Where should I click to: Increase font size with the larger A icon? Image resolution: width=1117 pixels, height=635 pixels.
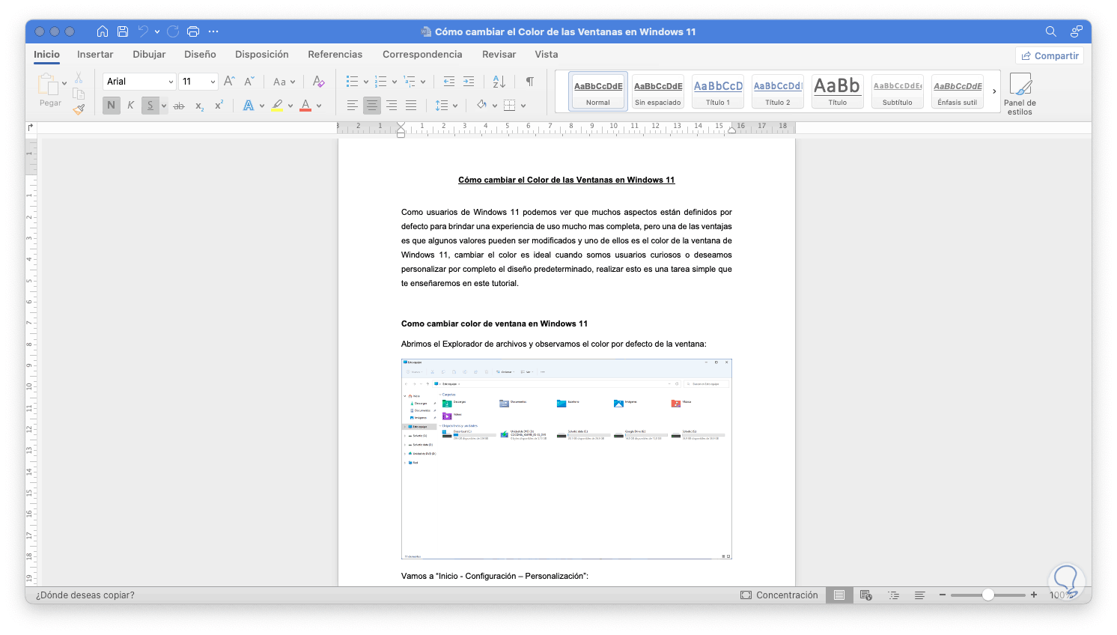tap(229, 82)
